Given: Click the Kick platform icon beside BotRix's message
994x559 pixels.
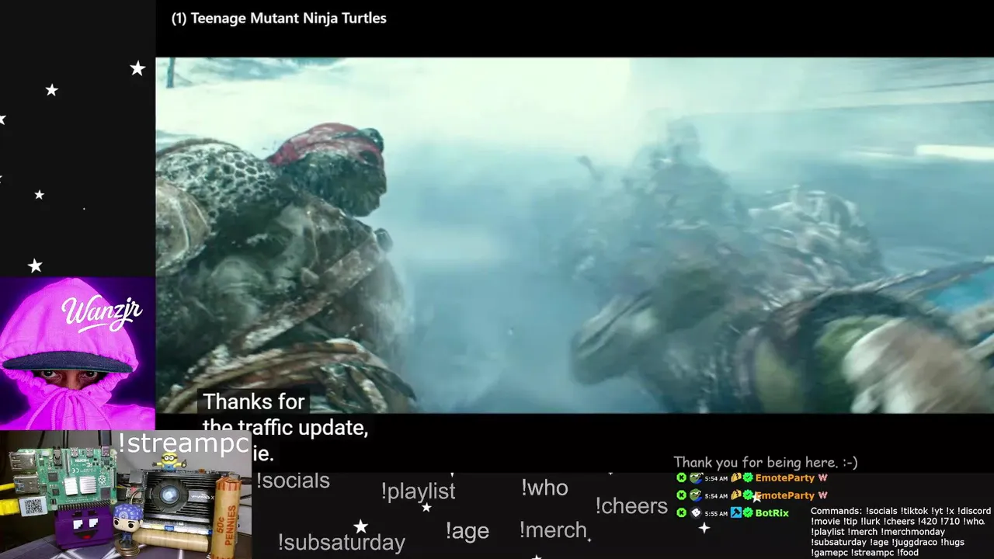Looking at the screenshot, I should click(681, 512).
